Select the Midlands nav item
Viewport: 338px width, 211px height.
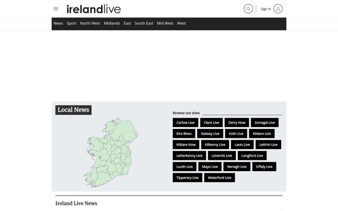click(112, 23)
